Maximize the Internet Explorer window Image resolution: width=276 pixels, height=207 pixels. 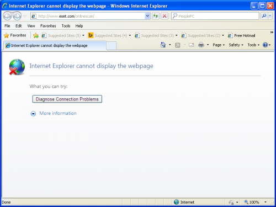coord(262,6)
